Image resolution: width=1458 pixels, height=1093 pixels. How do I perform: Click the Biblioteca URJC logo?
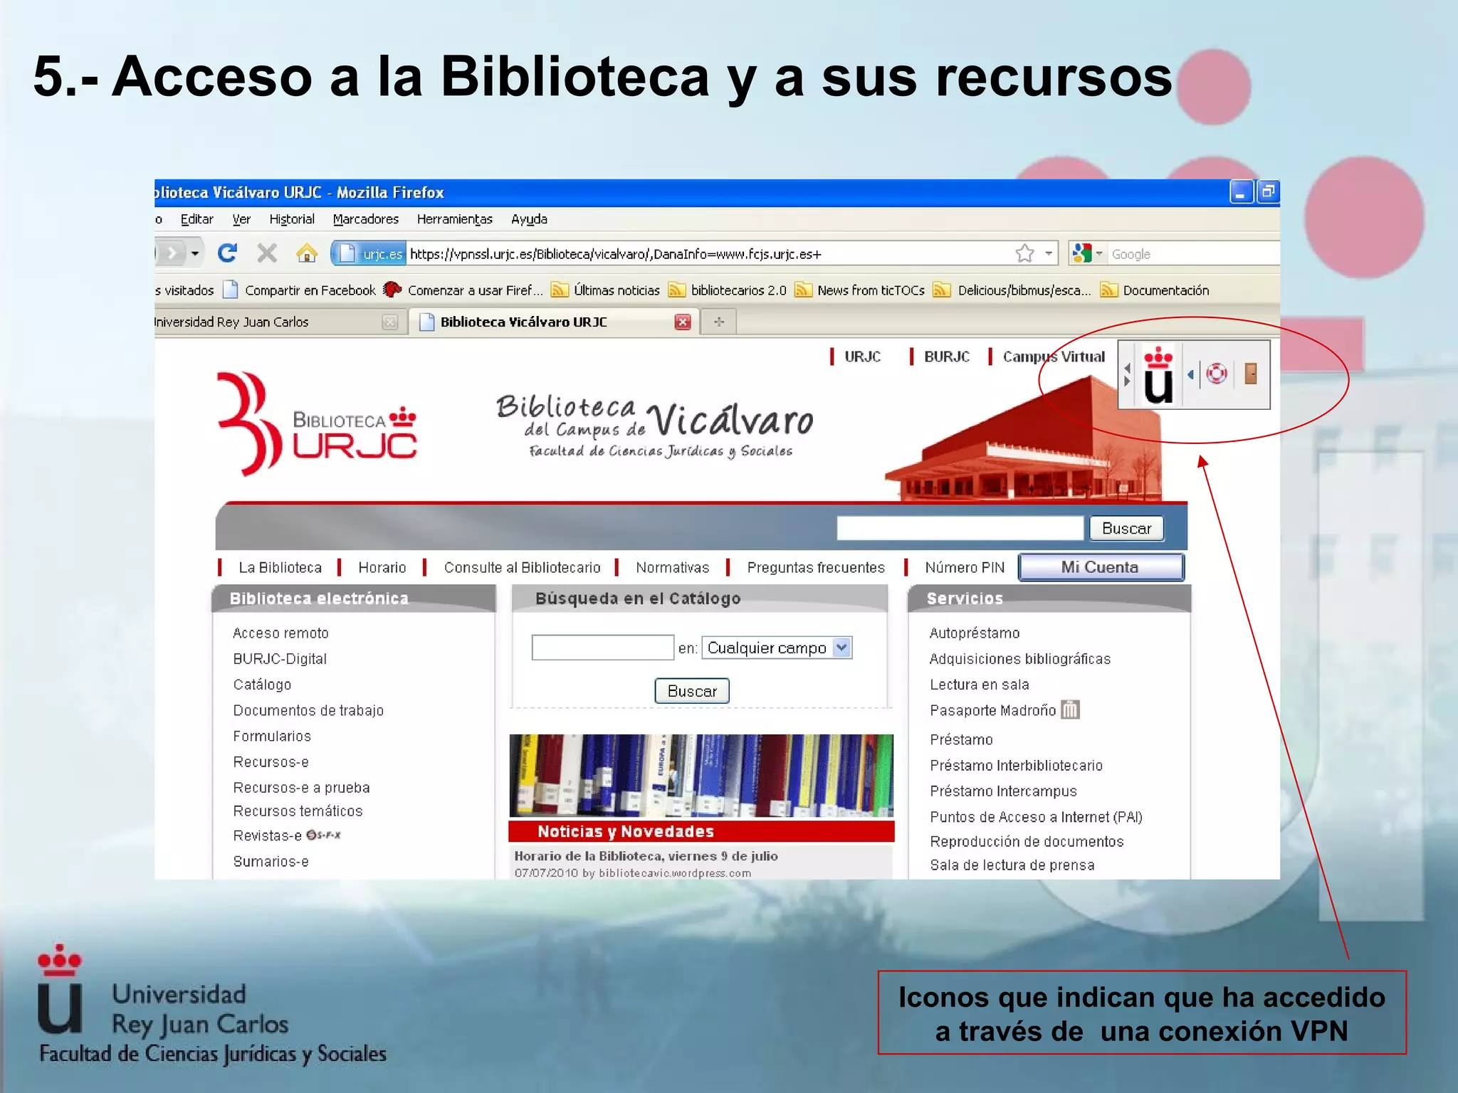[x=317, y=425]
